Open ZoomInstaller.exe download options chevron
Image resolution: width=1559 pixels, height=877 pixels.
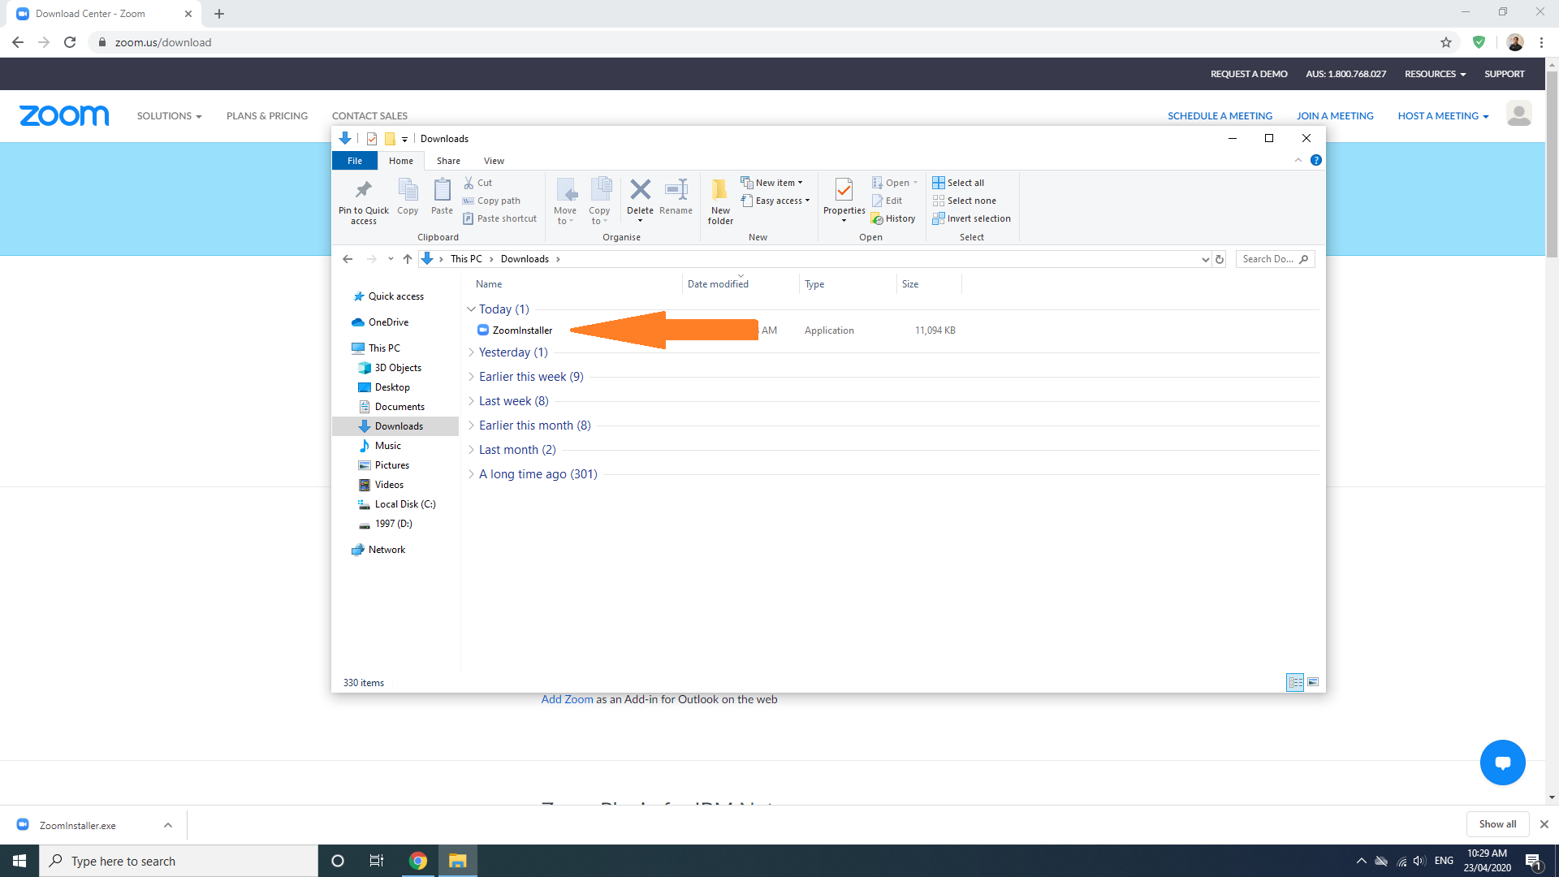[x=168, y=825]
